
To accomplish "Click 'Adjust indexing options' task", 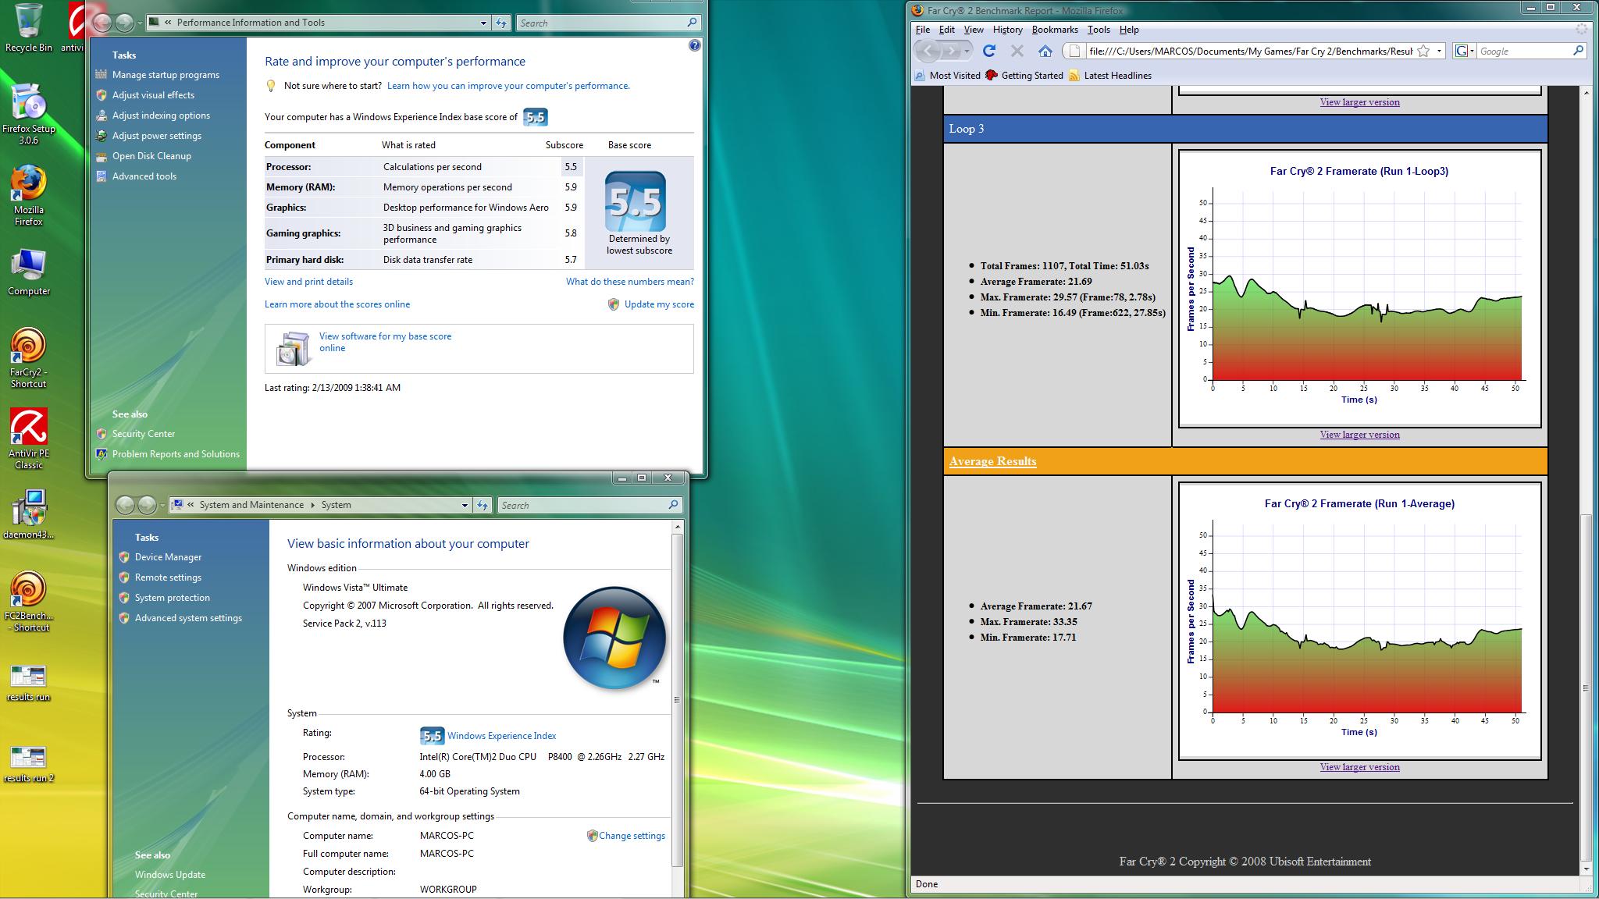I will (x=161, y=115).
